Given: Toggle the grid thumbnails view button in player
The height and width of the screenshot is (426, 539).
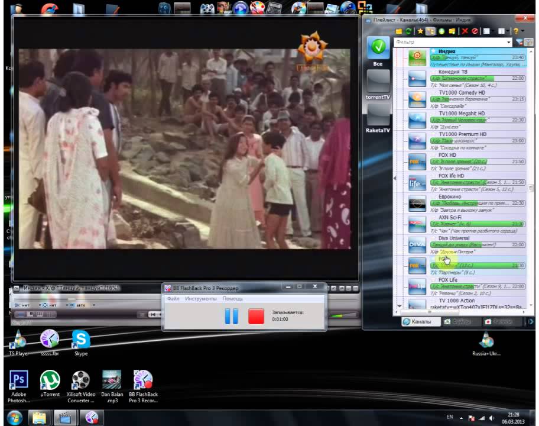Looking at the screenshot, I should pyautogui.click(x=40, y=314).
